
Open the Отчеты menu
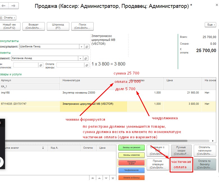pos(8,18)
